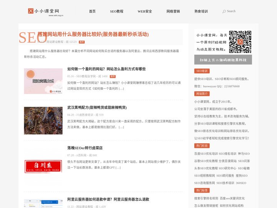
Task: Click the 推荐 badge on the server article
Action: [x=82, y=42]
